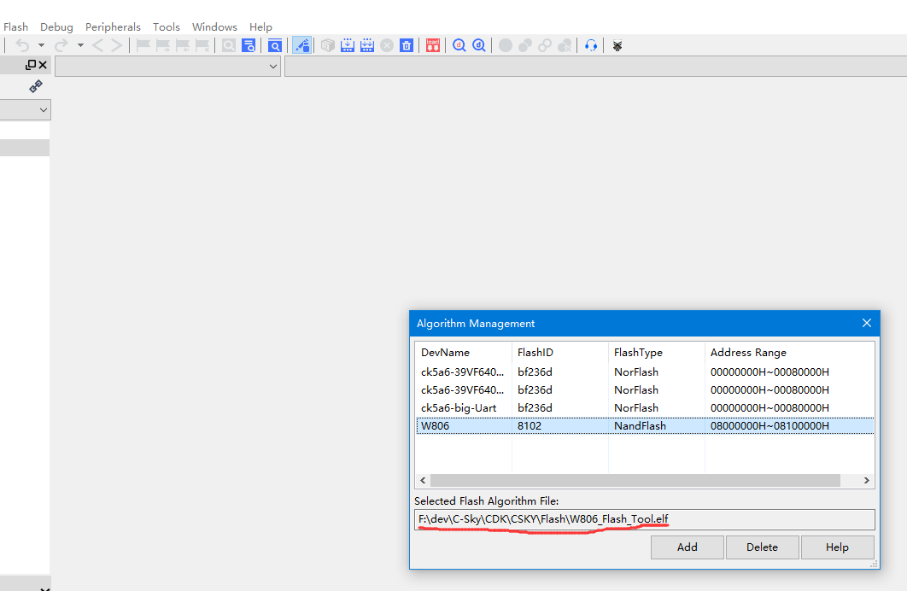This screenshot has width=907, height=591.
Task: Open the undo history dropdown arrow
Action: pyautogui.click(x=41, y=45)
